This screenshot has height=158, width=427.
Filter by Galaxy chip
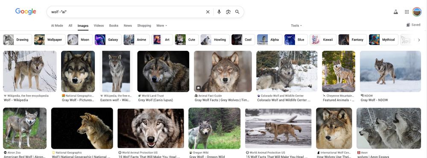(108, 40)
